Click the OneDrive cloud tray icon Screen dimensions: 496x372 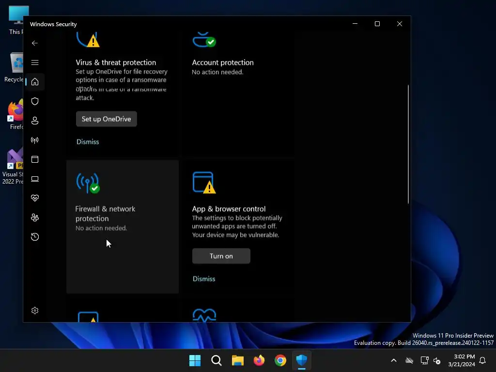click(x=409, y=360)
